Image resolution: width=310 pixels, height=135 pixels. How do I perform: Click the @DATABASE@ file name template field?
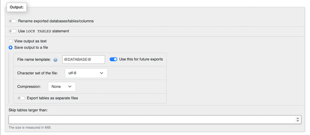point(83,60)
